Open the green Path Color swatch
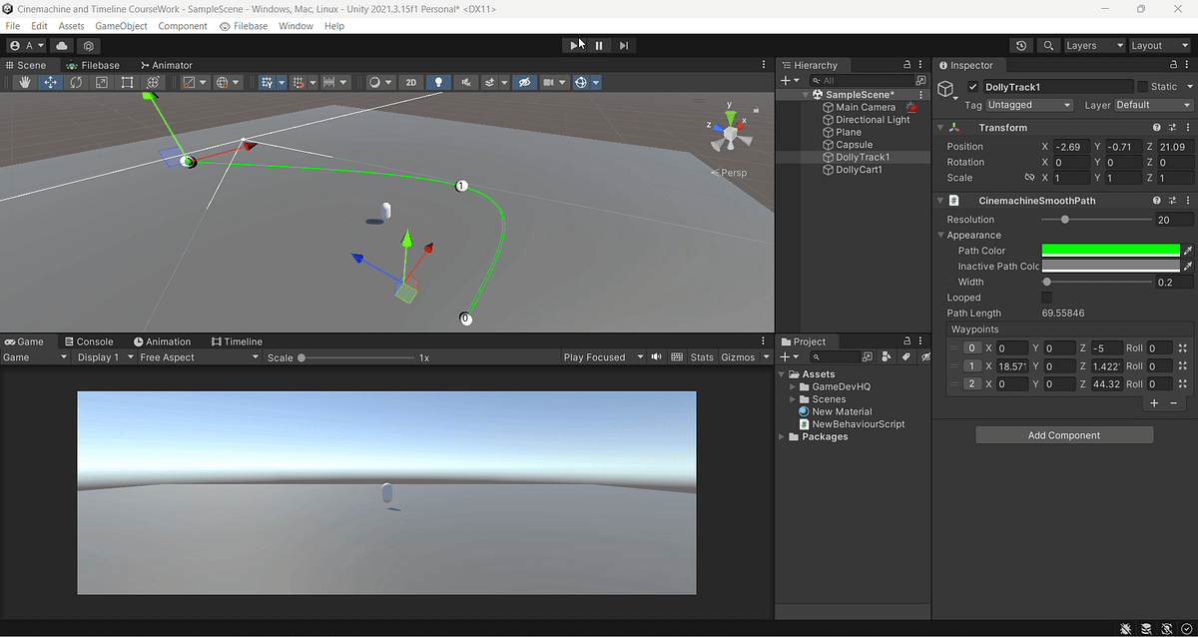 pos(1110,250)
